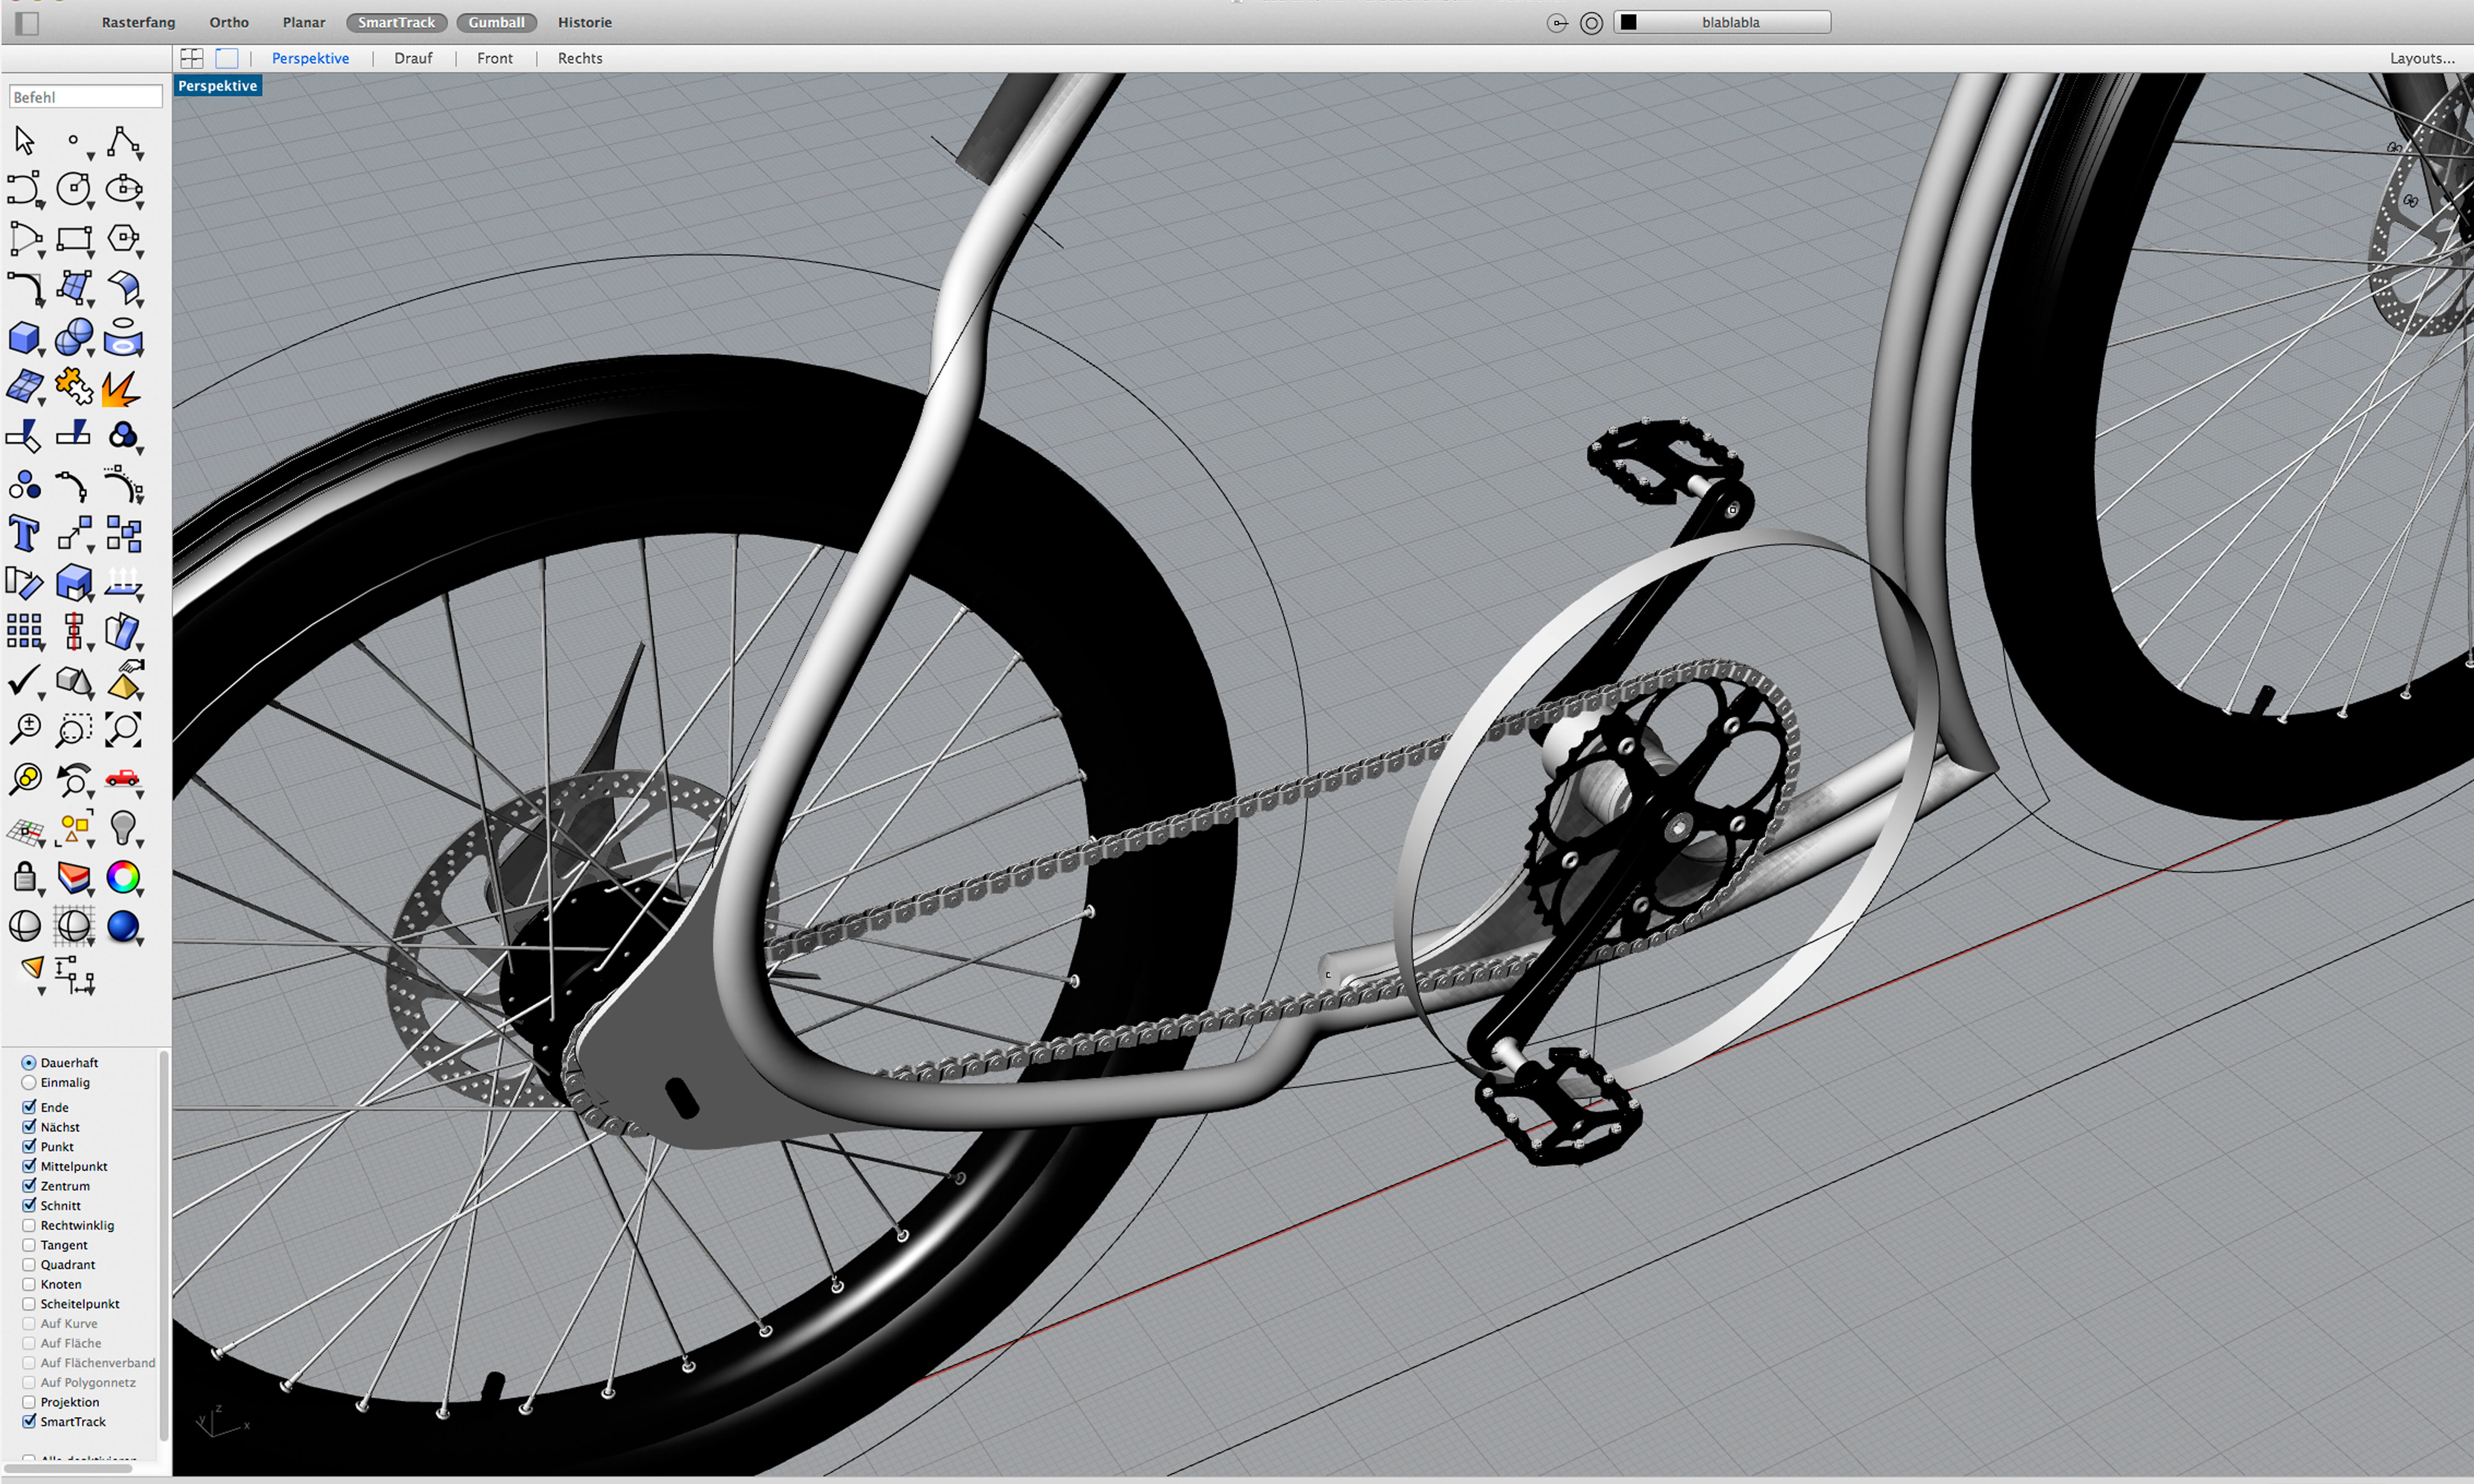Select the Trim tool
This screenshot has height=1484, width=2474.
(x=24, y=436)
